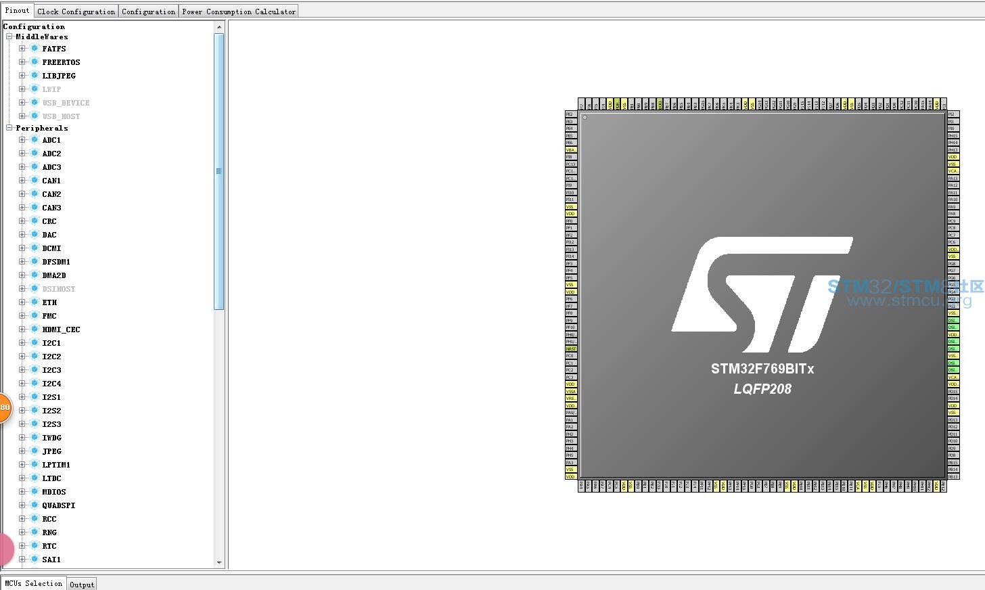
Task: Select the LWIP tree label
Action: [51, 89]
